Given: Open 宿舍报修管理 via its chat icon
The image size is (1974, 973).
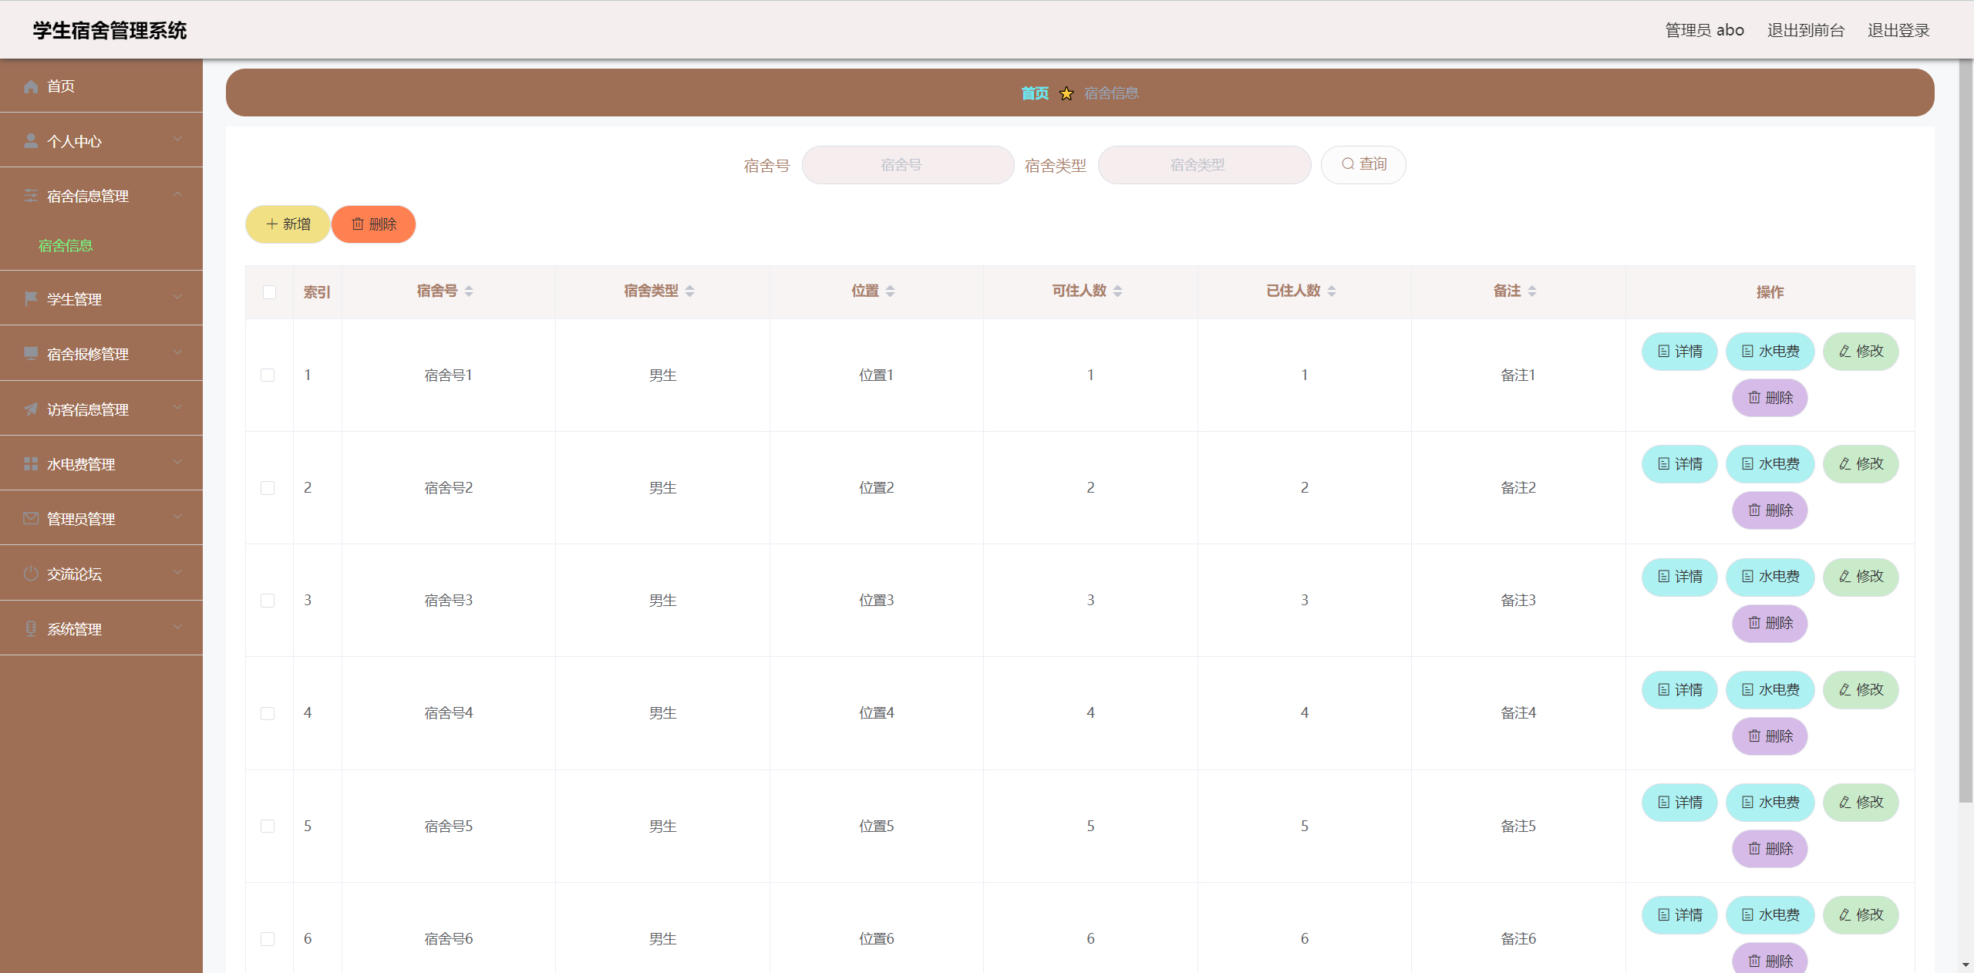Looking at the screenshot, I should [30, 353].
